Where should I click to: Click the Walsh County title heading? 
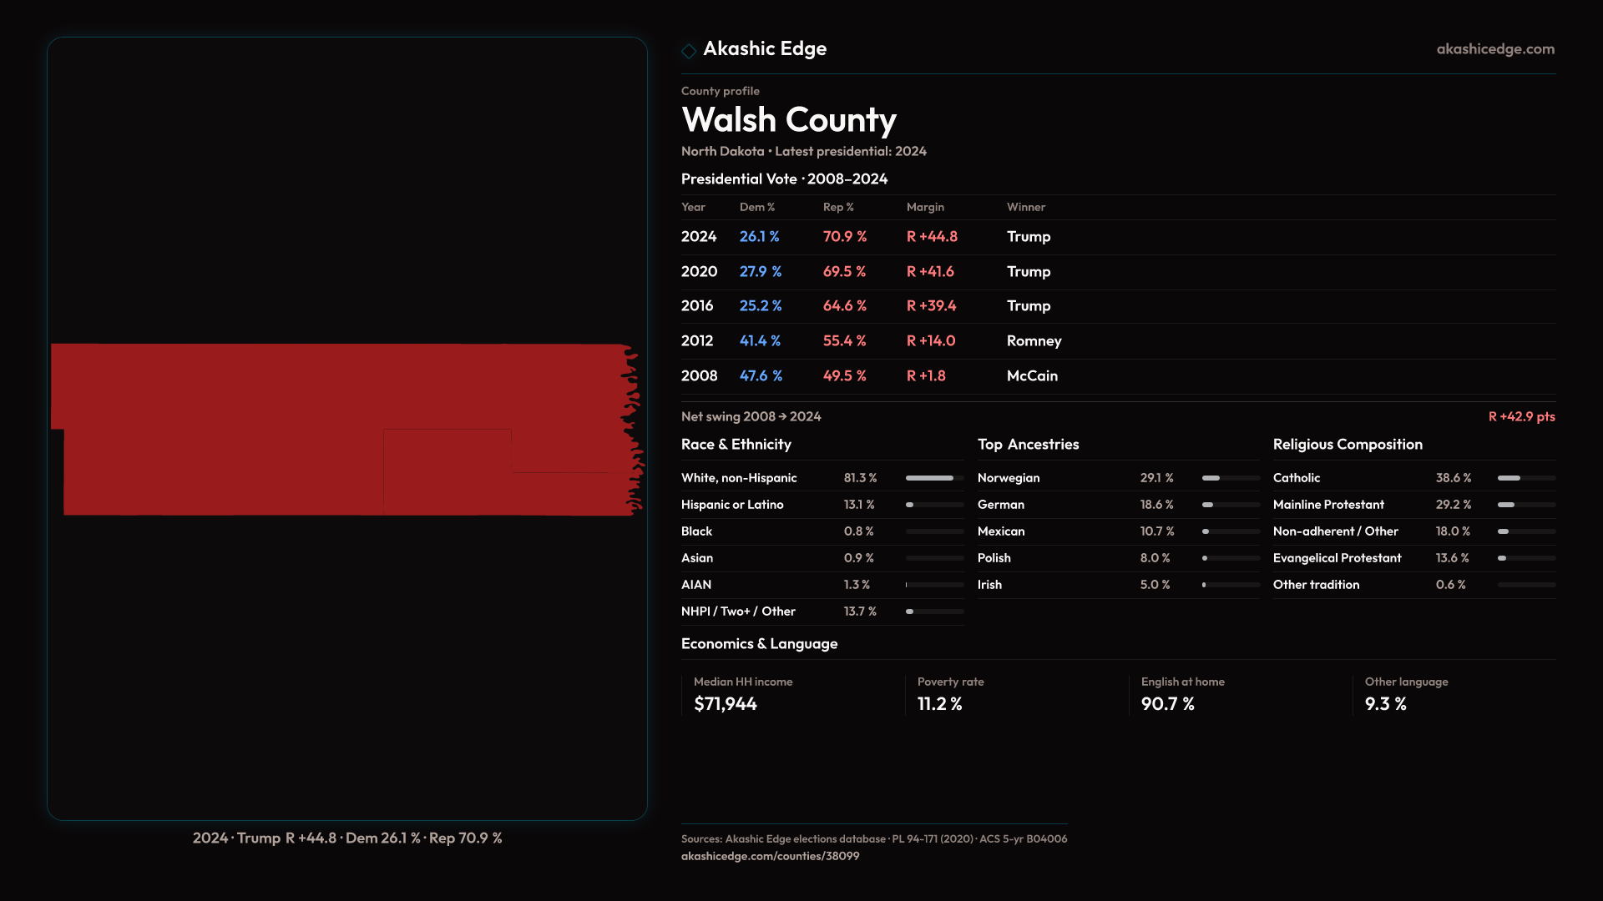click(x=788, y=120)
